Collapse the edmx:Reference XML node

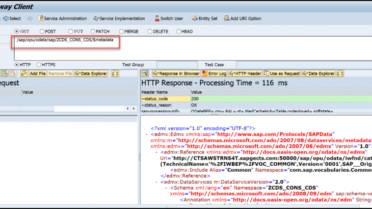[156, 152]
